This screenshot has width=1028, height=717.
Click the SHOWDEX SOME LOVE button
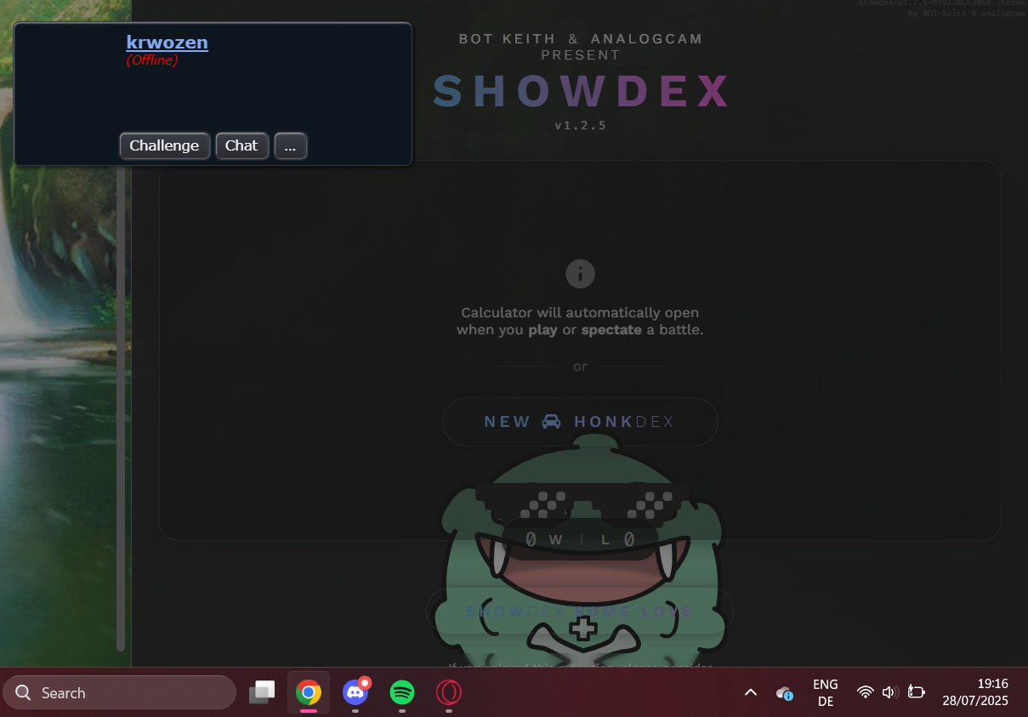(x=580, y=612)
